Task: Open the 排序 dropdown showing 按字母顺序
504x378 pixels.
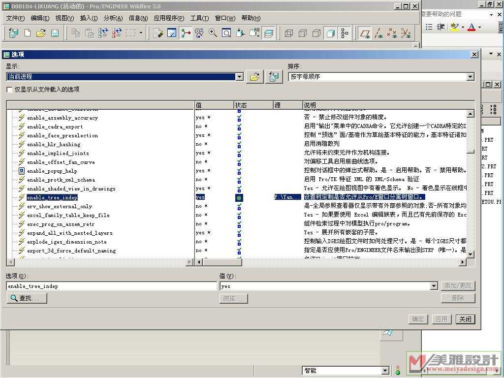Action: point(470,76)
